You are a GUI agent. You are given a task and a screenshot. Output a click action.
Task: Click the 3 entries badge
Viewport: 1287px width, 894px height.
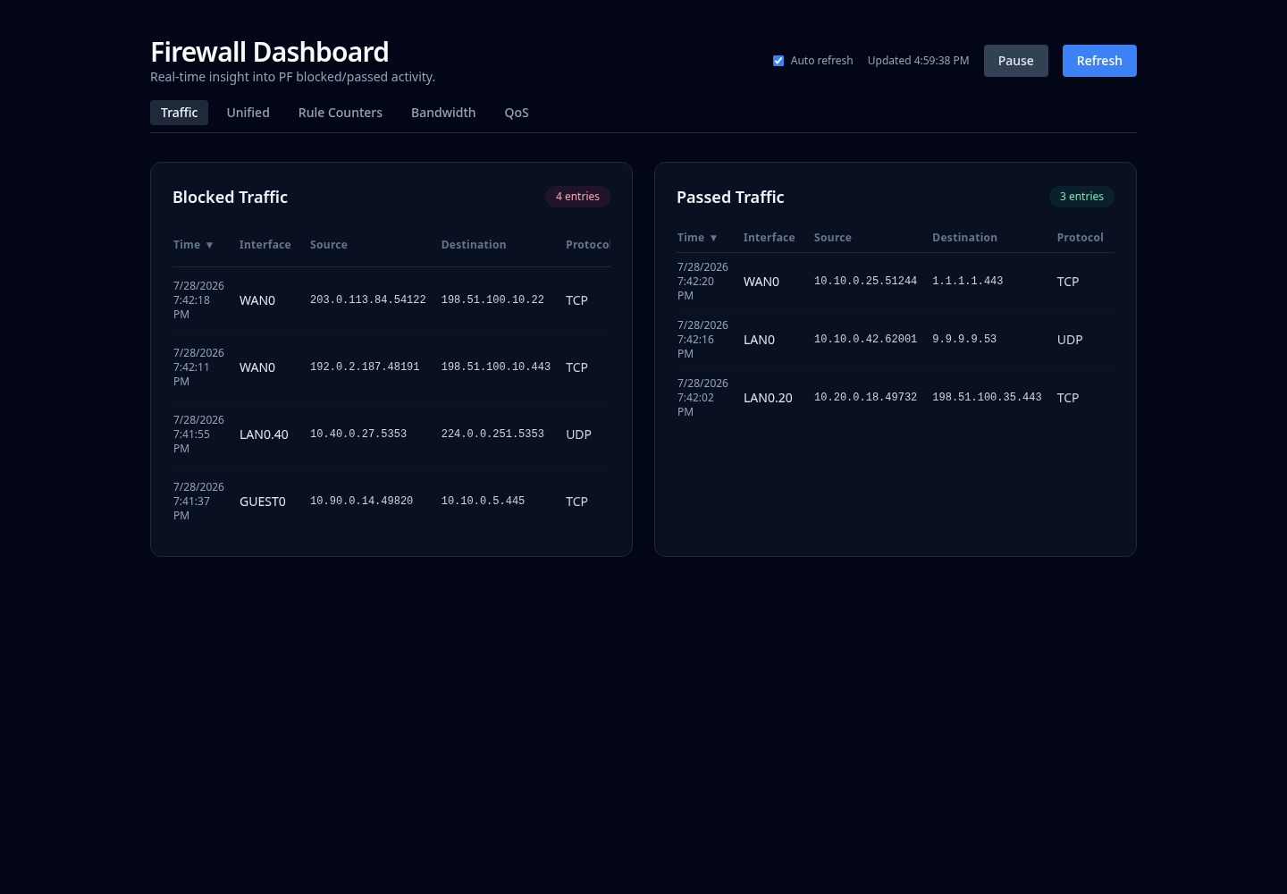[x=1081, y=197]
